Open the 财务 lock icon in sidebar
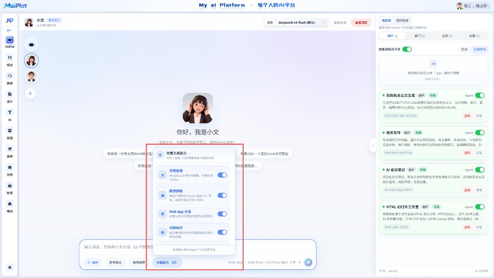This screenshot has height=278, width=494. point(10,186)
